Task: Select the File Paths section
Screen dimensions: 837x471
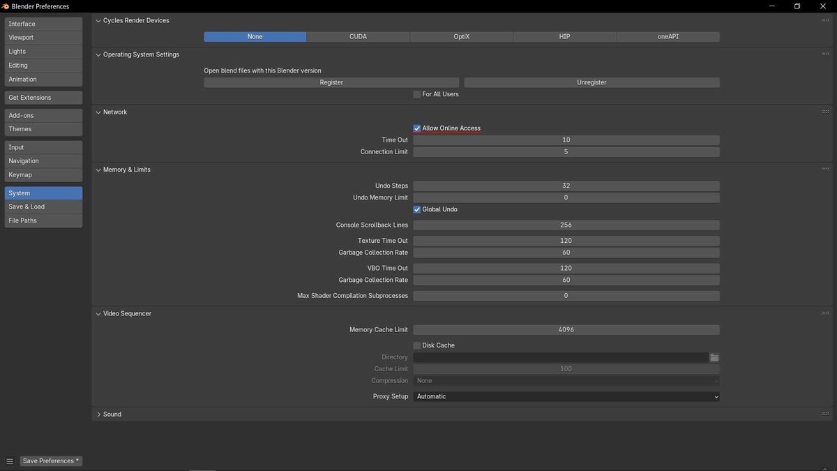Action: click(x=43, y=220)
